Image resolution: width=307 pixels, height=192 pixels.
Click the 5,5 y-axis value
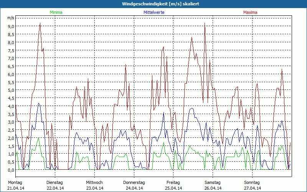[x=11, y=82]
